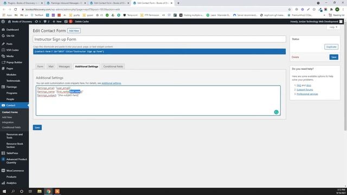
Task: Open the Chrome three-dot menu
Action: click(343, 10)
